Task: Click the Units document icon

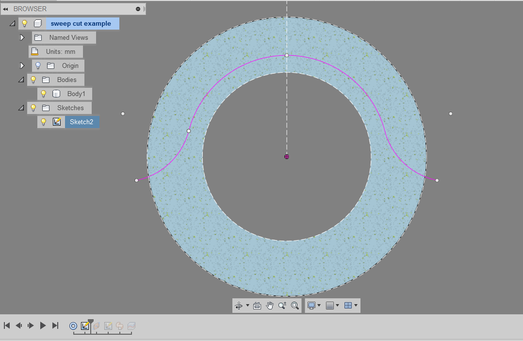Action: [x=35, y=52]
